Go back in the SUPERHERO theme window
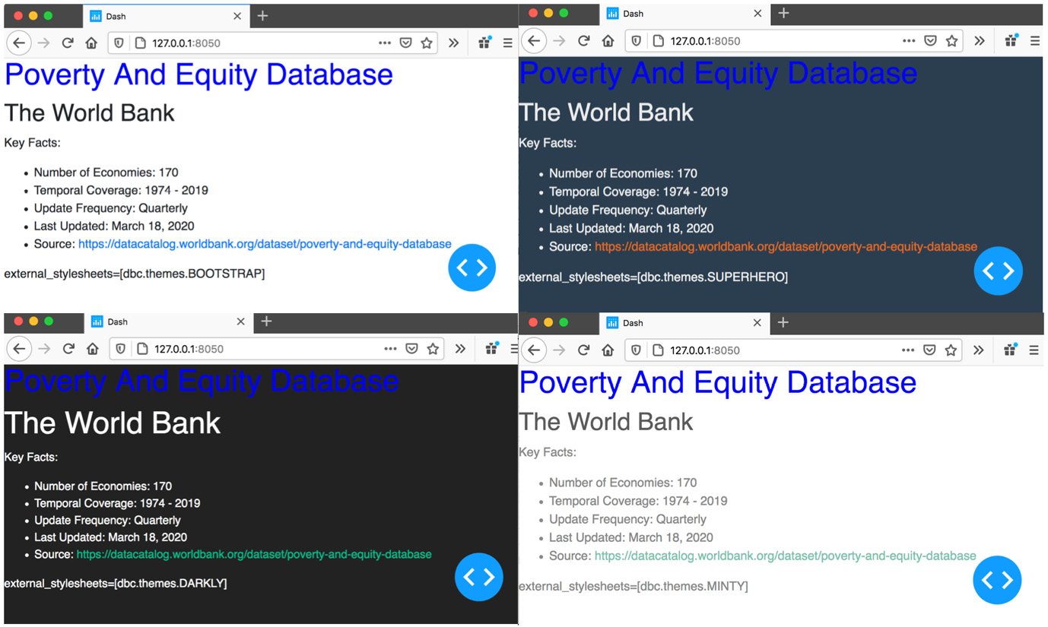1048x627 pixels. pos(535,41)
